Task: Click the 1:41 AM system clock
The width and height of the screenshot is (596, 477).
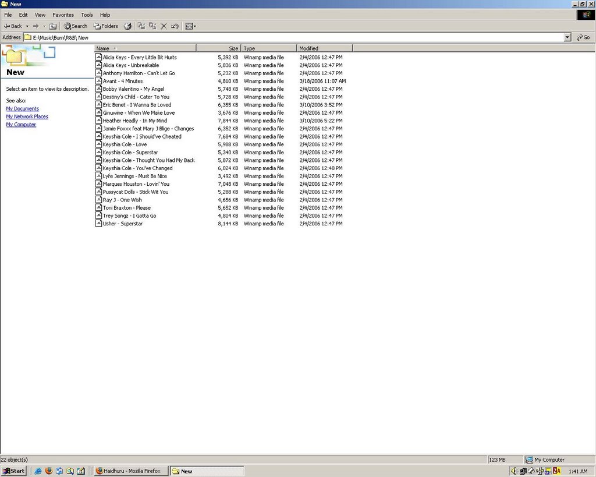Action: tap(578, 471)
